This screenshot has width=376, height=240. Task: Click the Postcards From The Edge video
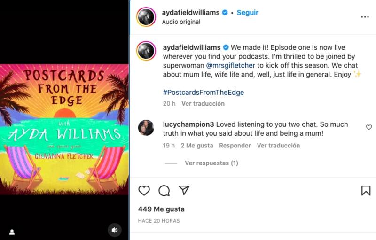64,129
